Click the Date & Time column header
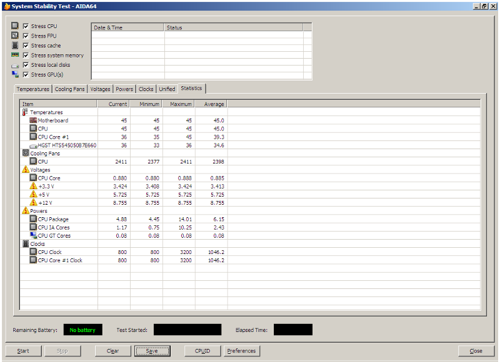Image resolution: width=500 pixels, height=362 pixels. [x=127, y=27]
